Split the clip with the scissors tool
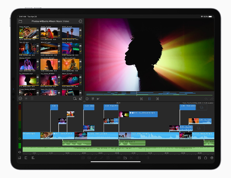The image size is (231, 178). (131, 158)
